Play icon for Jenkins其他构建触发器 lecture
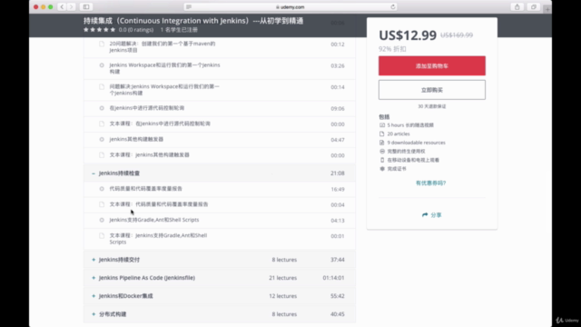The image size is (581, 327). 102,139
